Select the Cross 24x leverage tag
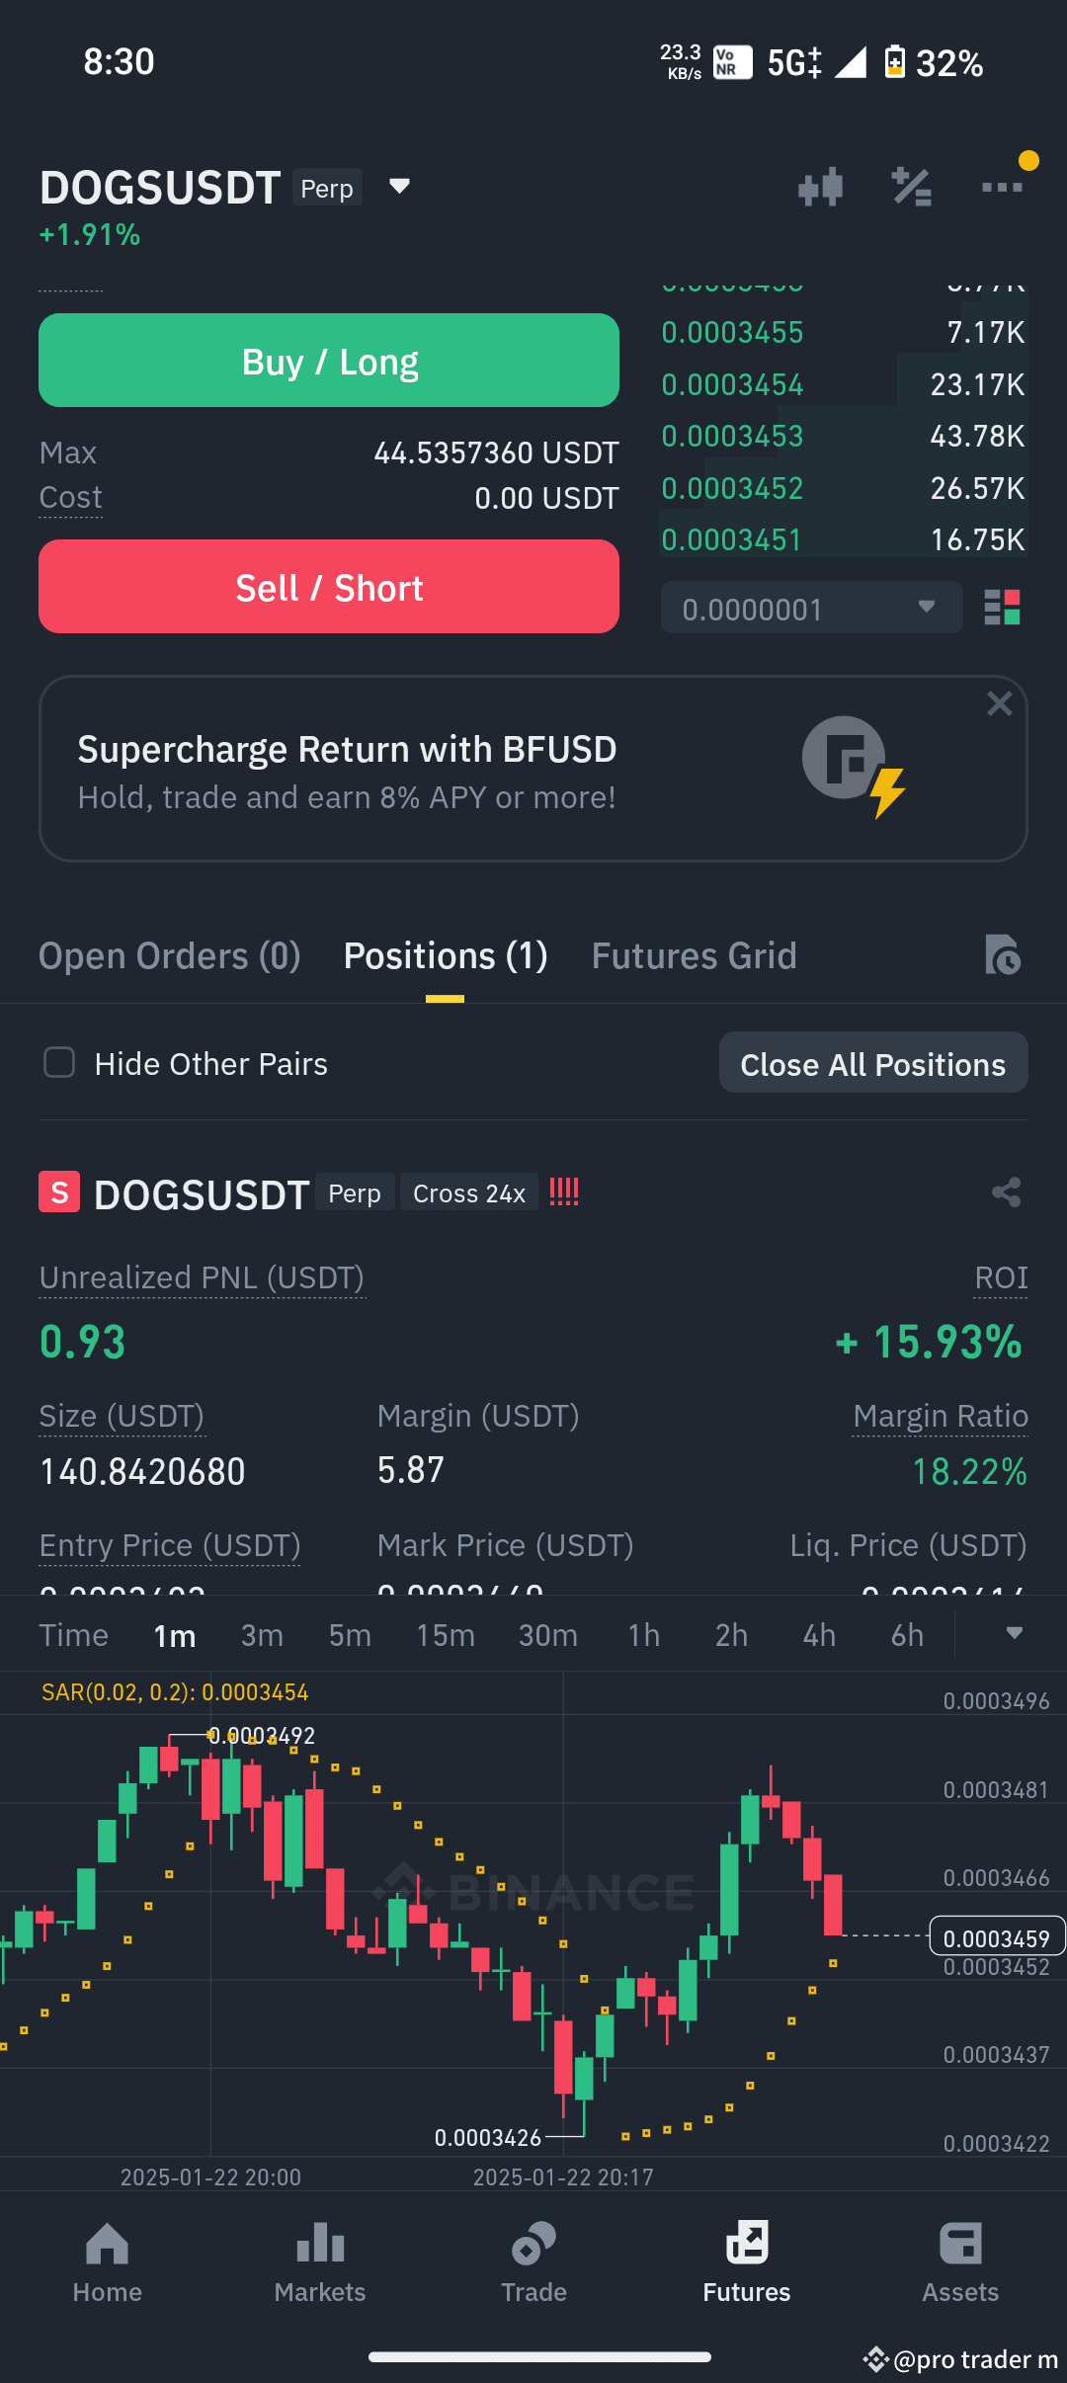The image size is (1067, 2383). (468, 1192)
